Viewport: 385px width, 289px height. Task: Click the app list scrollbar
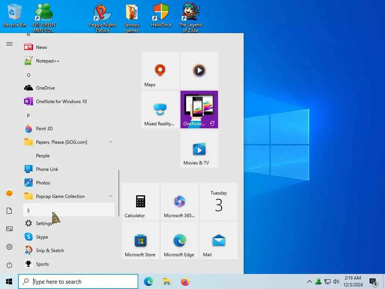[x=119, y=193]
